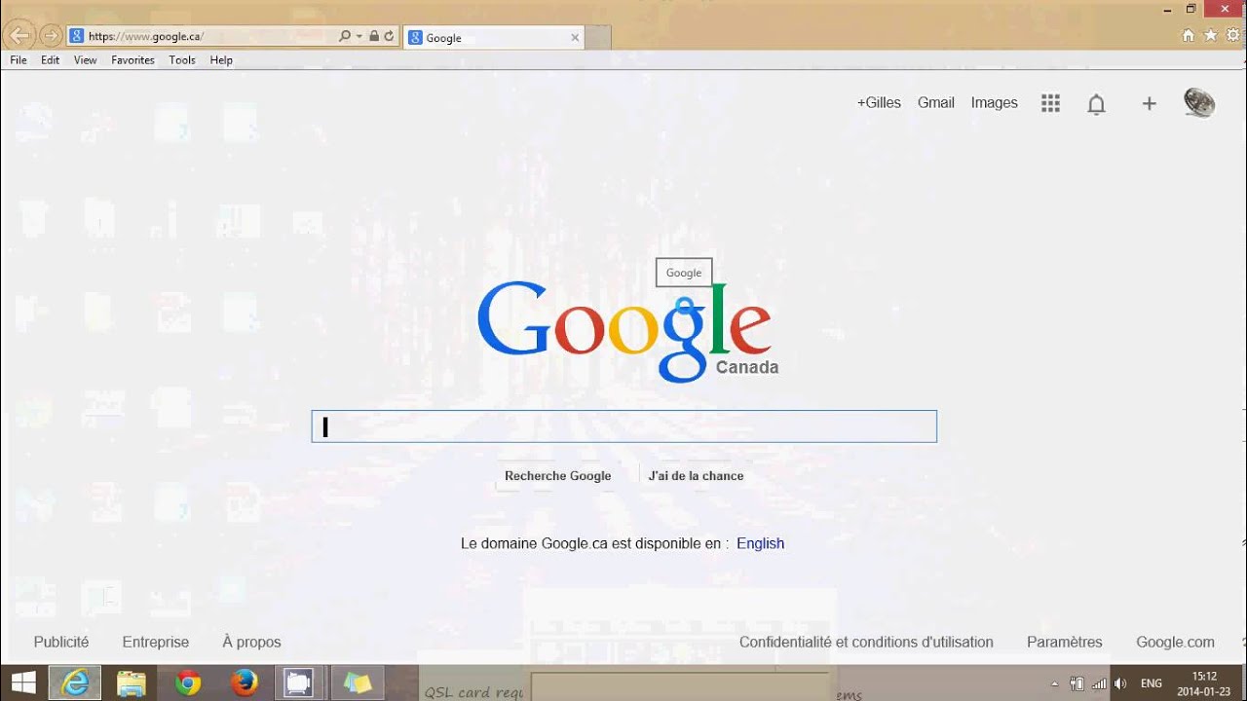Open the Images link
Image resolution: width=1247 pixels, height=701 pixels.
[x=995, y=102]
